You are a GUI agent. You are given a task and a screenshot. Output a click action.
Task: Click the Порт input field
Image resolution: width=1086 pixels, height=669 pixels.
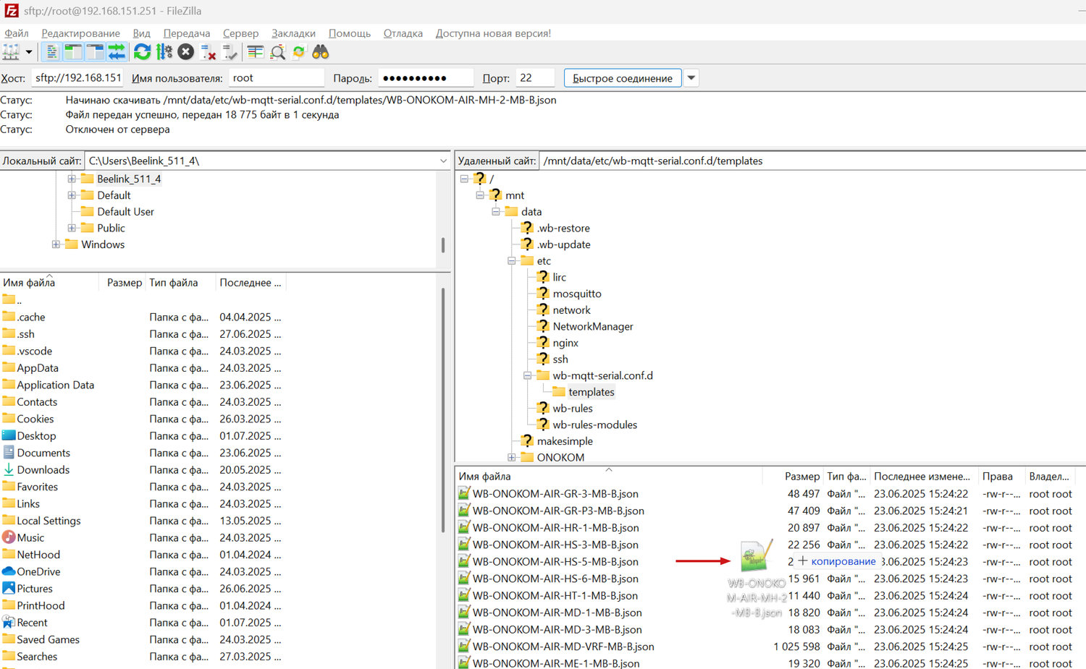pyautogui.click(x=535, y=78)
